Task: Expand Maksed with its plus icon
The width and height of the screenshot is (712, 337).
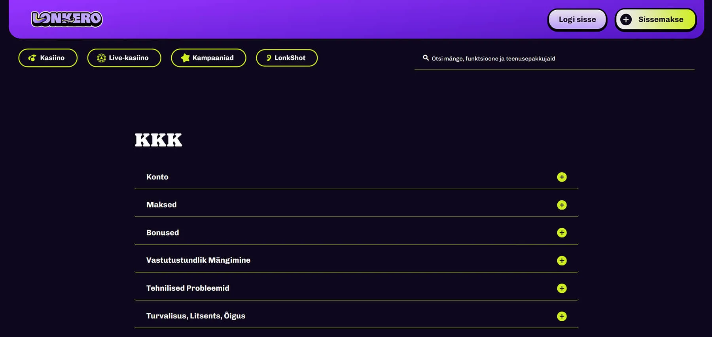Action: [x=562, y=205]
